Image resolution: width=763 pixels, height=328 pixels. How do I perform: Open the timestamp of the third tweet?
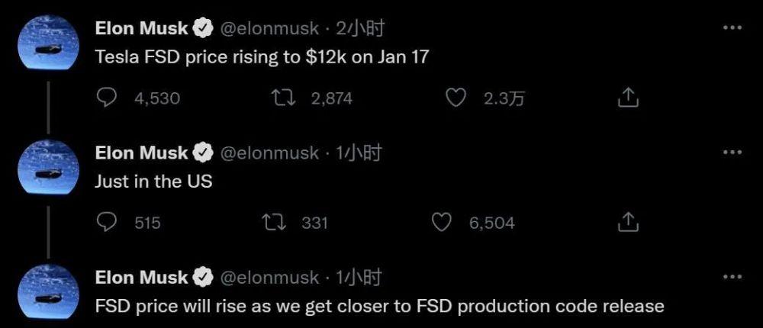point(359,278)
